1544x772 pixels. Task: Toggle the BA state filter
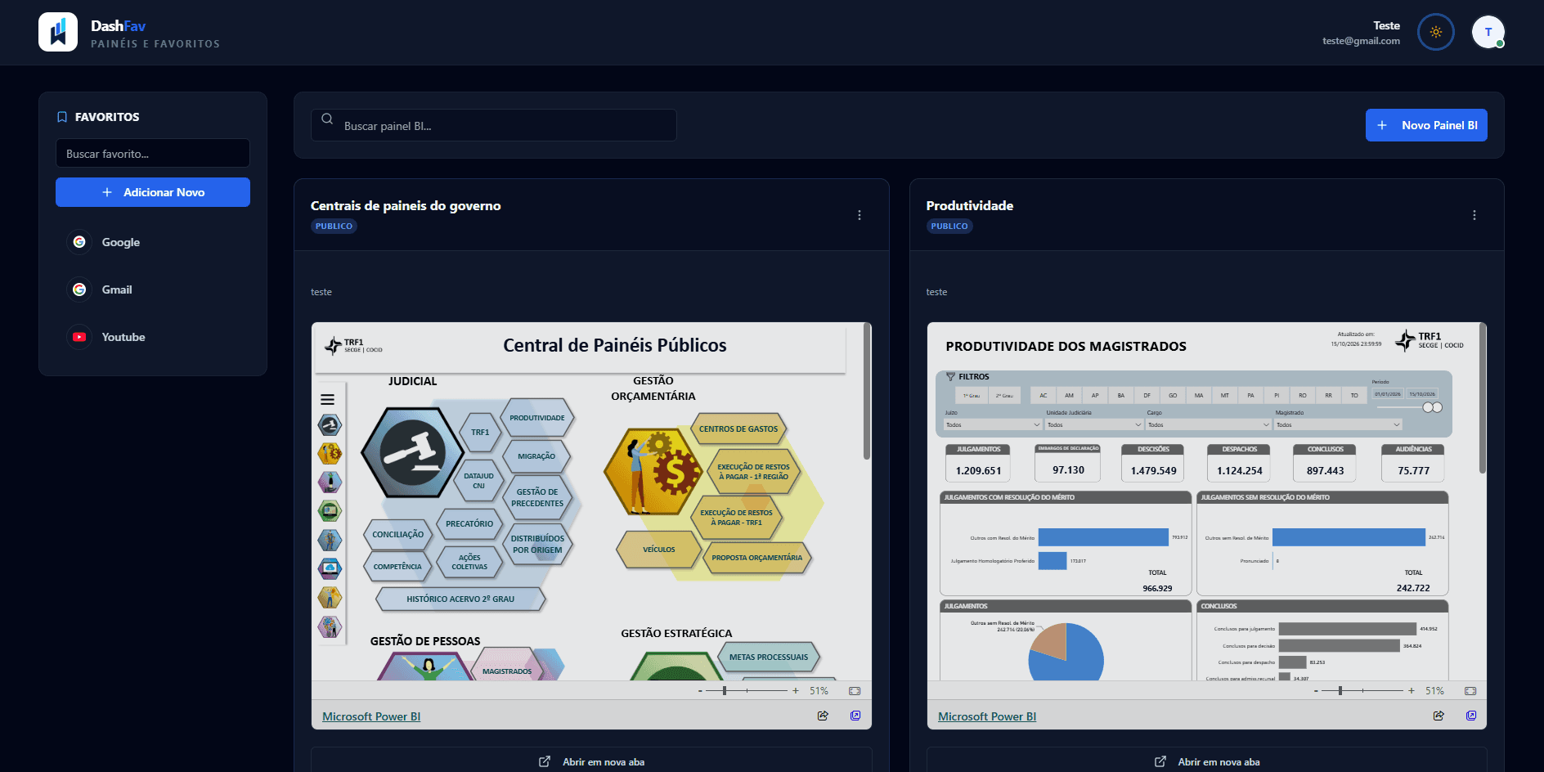tap(1120, 396)
